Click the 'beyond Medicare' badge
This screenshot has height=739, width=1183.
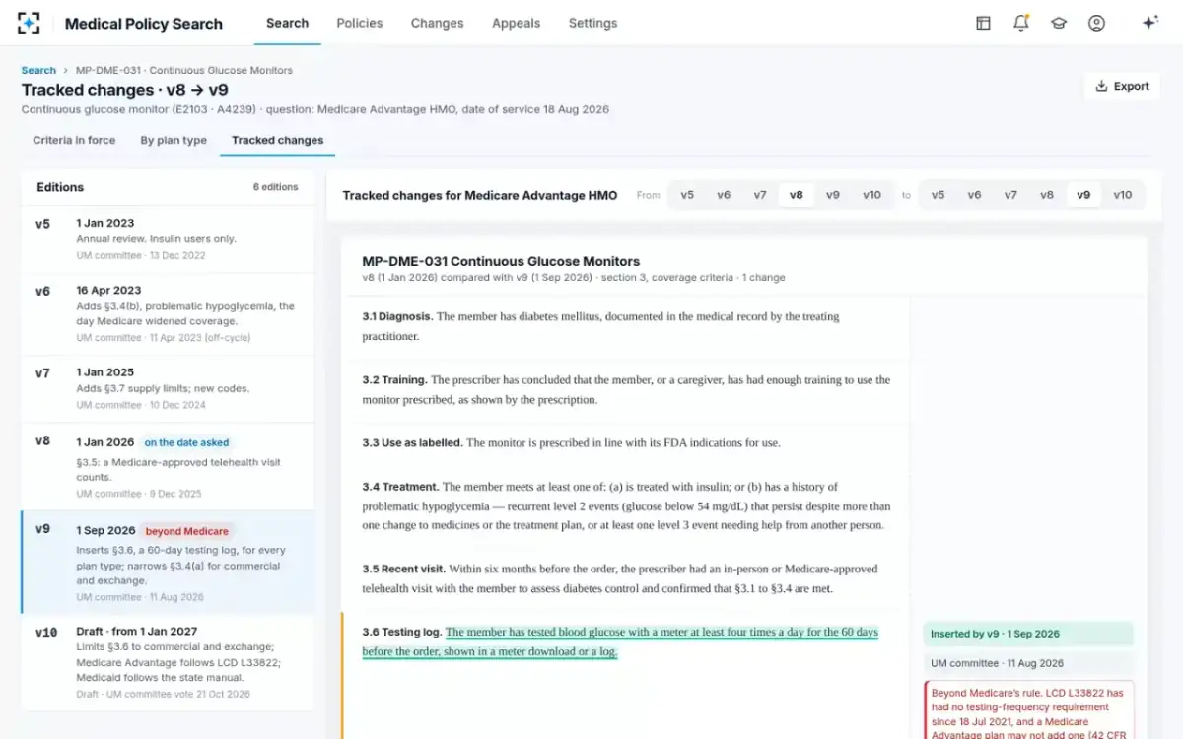pyautogui.click(x=186, y=531)
